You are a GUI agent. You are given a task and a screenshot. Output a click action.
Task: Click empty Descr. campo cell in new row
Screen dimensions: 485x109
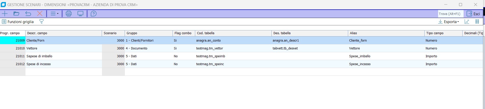[x=63, y=72]
